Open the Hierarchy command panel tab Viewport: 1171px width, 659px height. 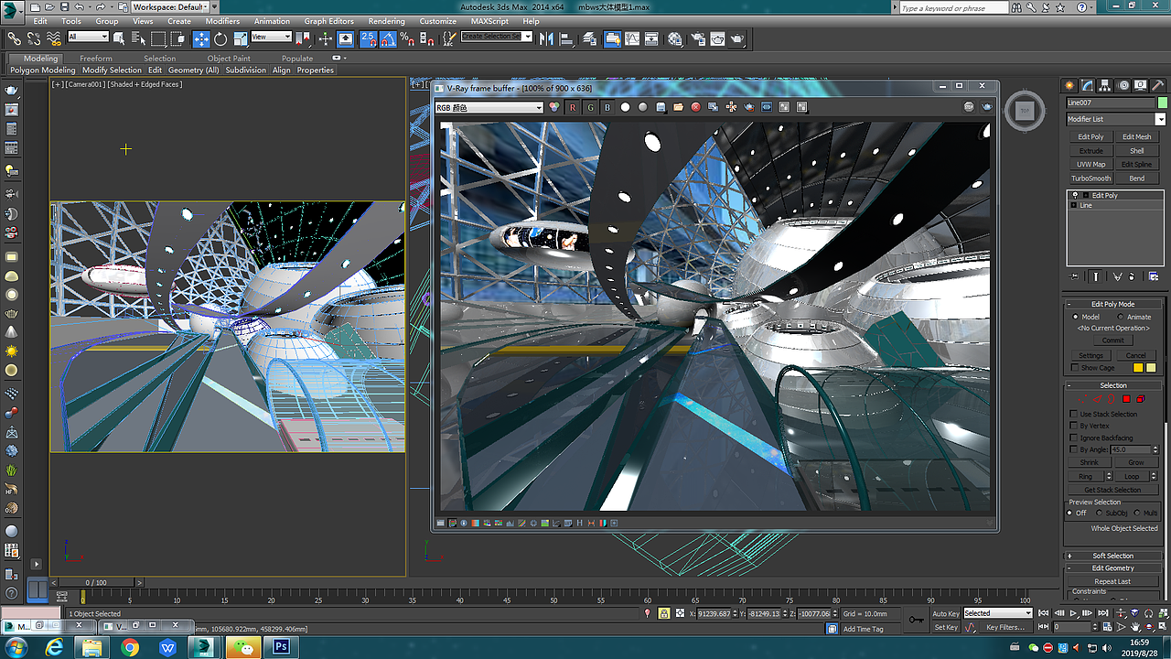click(1106, 85)
